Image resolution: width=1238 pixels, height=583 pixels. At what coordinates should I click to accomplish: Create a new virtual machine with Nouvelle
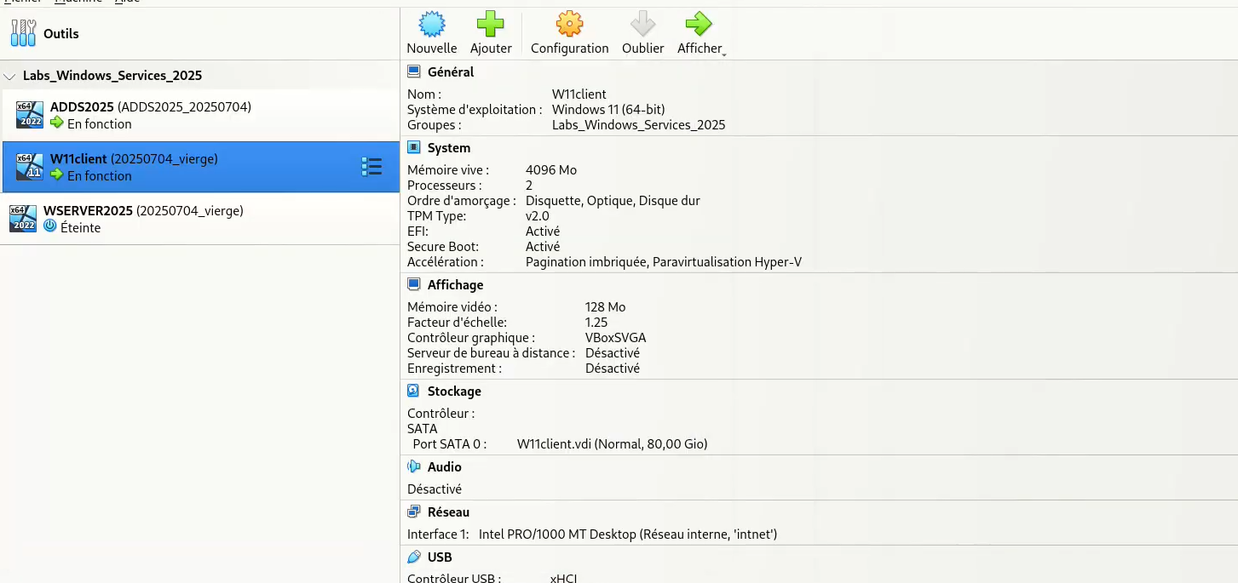431,26
